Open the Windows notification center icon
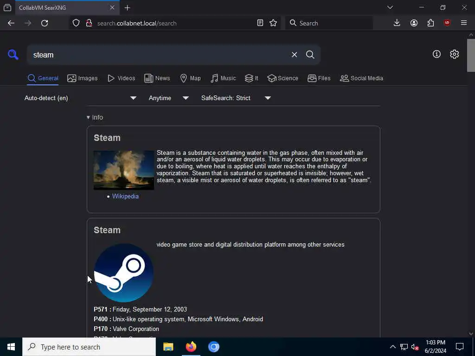Image resolution: width=475 pixels, height=356 pixels. click(x=460, y=347)
